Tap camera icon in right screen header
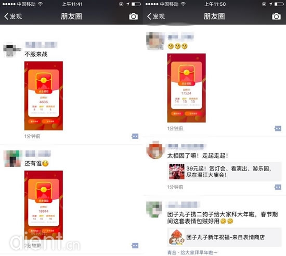This screenshot has height=256, width=286. (276, 17)
